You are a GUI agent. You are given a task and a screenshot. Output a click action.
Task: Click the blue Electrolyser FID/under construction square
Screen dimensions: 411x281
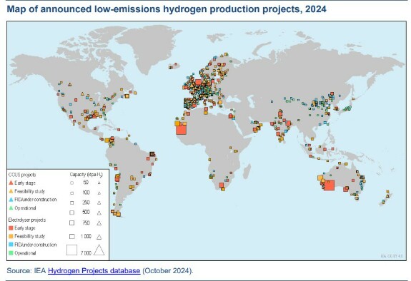tap(11, 245)
